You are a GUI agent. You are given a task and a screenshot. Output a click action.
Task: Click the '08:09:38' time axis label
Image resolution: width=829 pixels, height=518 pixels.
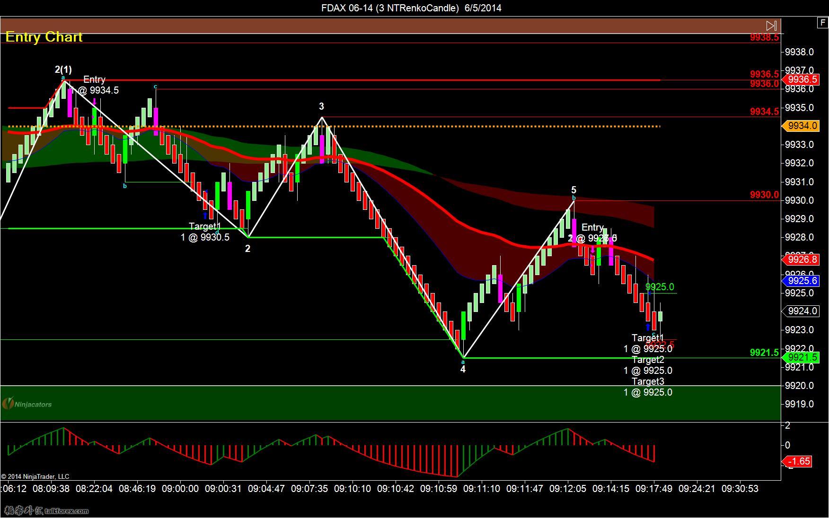click(x=51, y=489)
